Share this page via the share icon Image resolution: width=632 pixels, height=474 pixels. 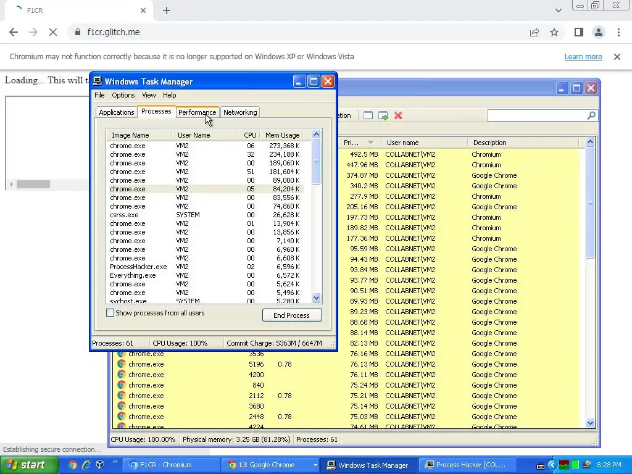(x=534, y=32)
